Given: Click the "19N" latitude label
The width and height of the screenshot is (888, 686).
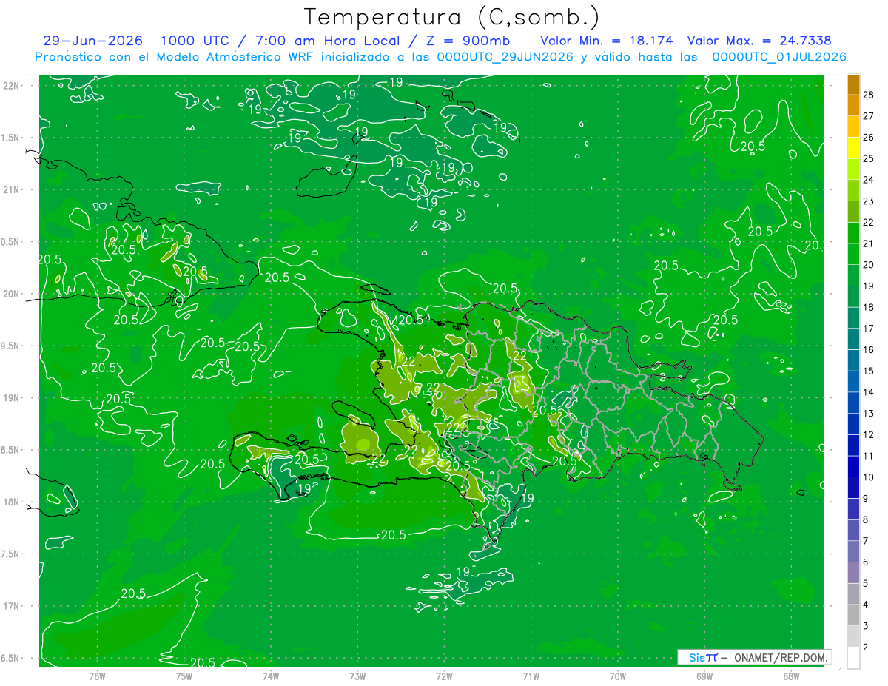Looking at the screenshot, I should (11, 398).
